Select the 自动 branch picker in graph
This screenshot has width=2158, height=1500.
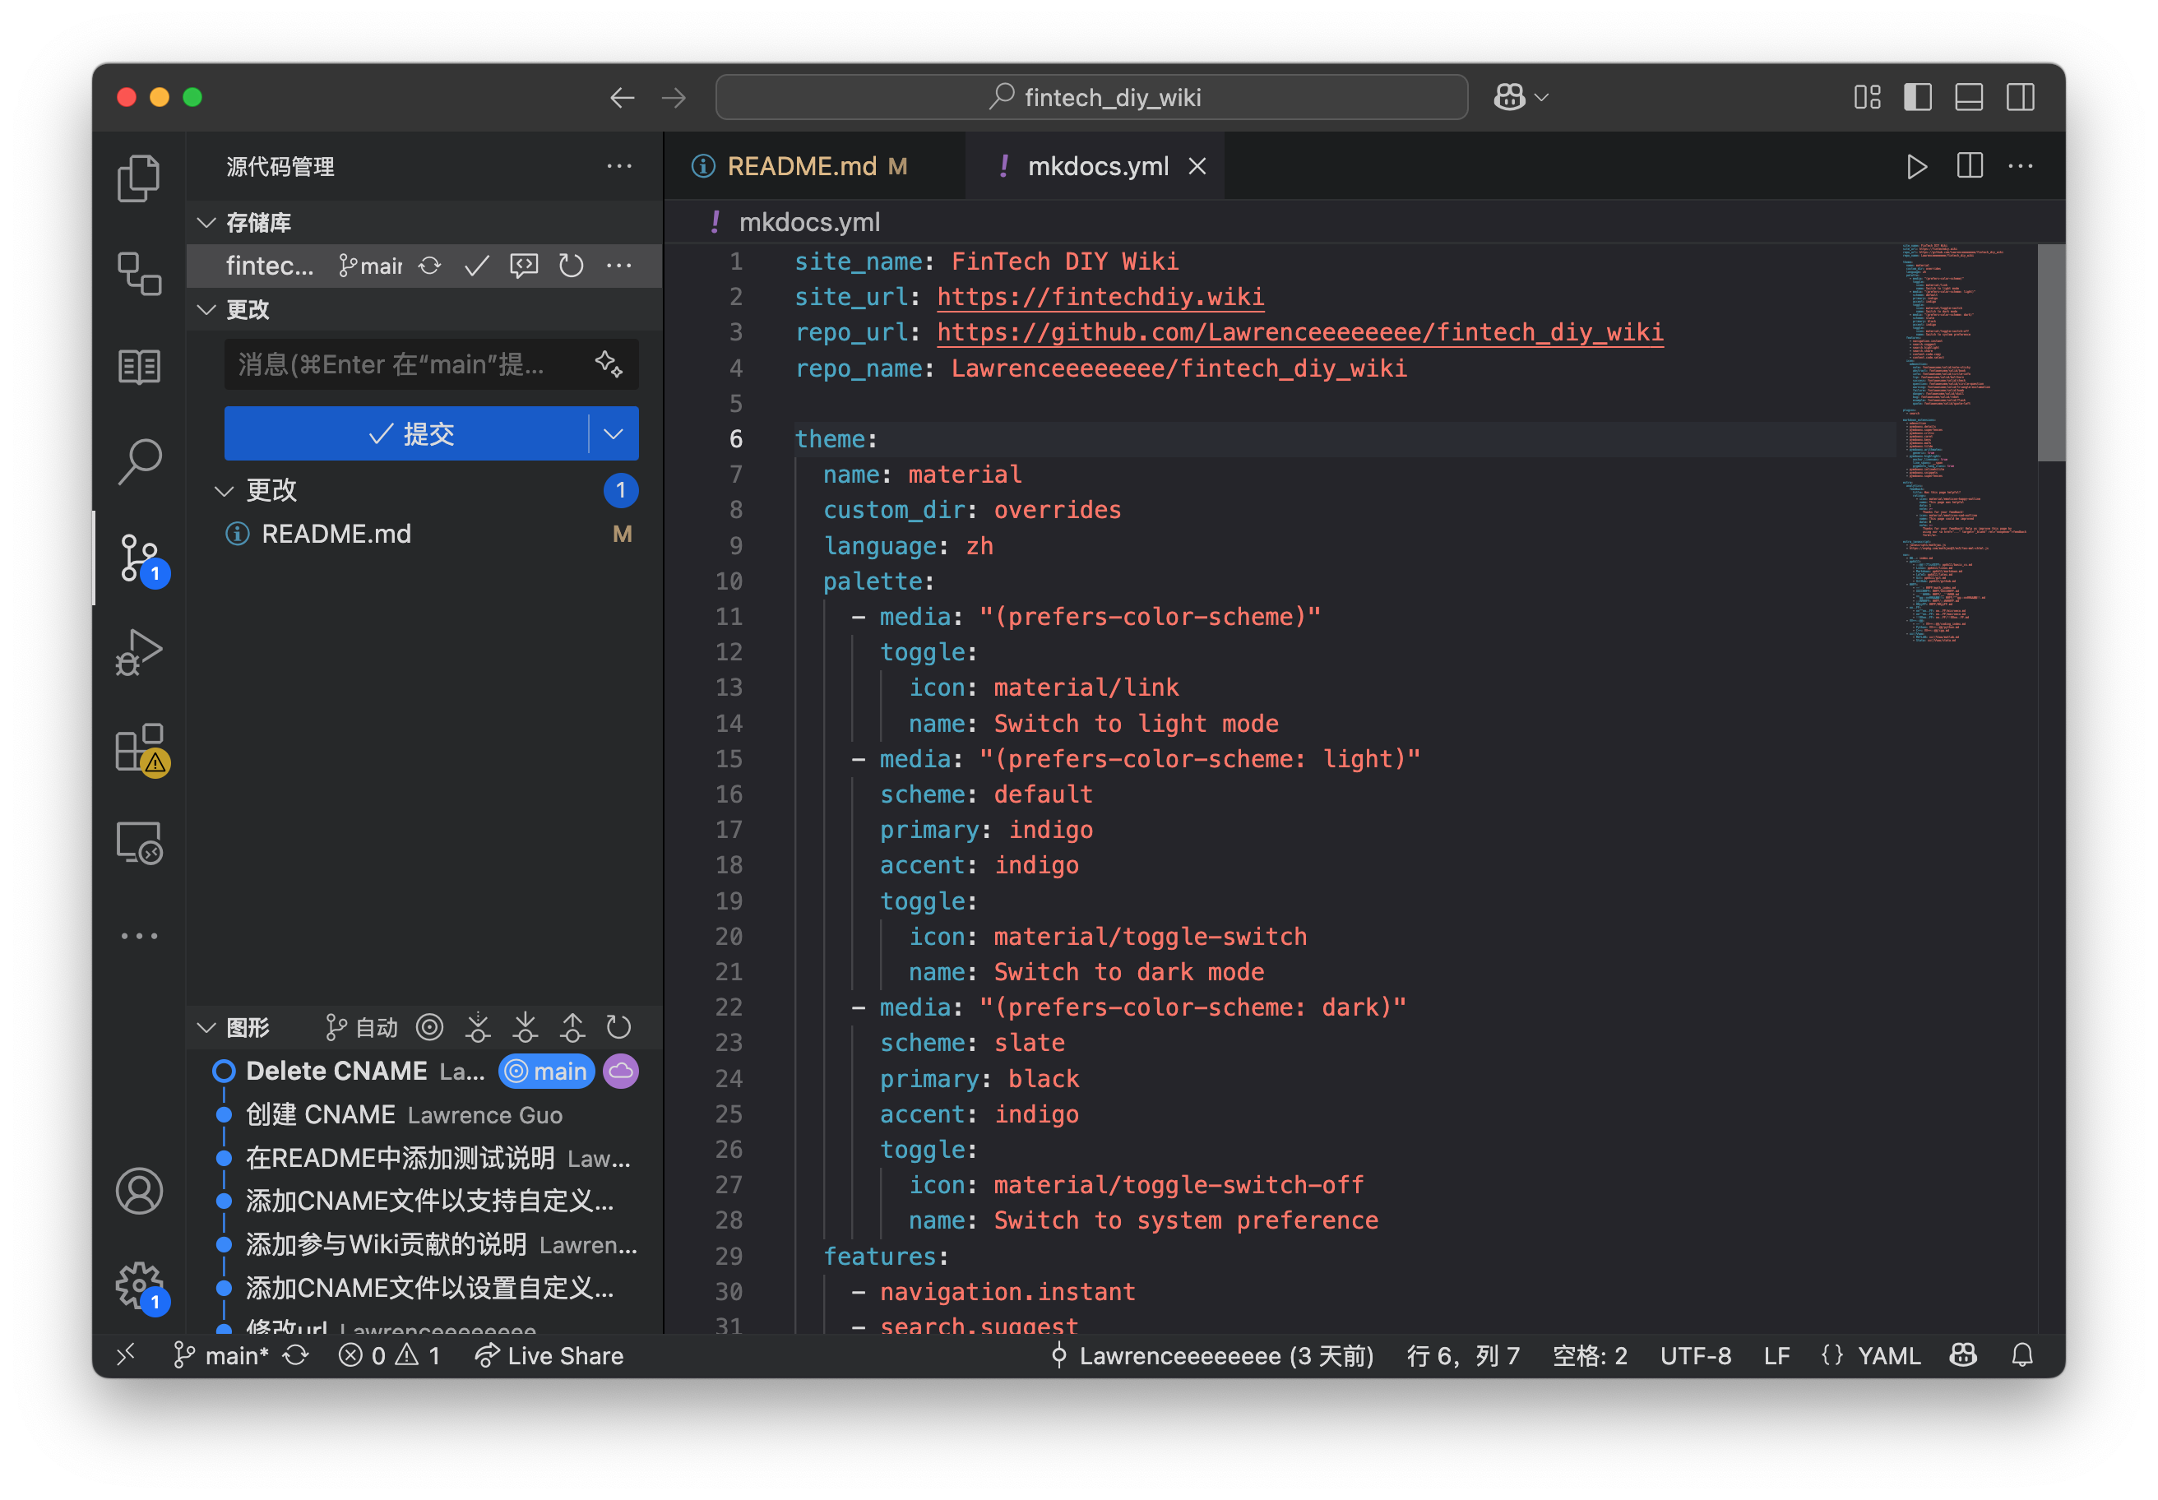point(361,1027)
